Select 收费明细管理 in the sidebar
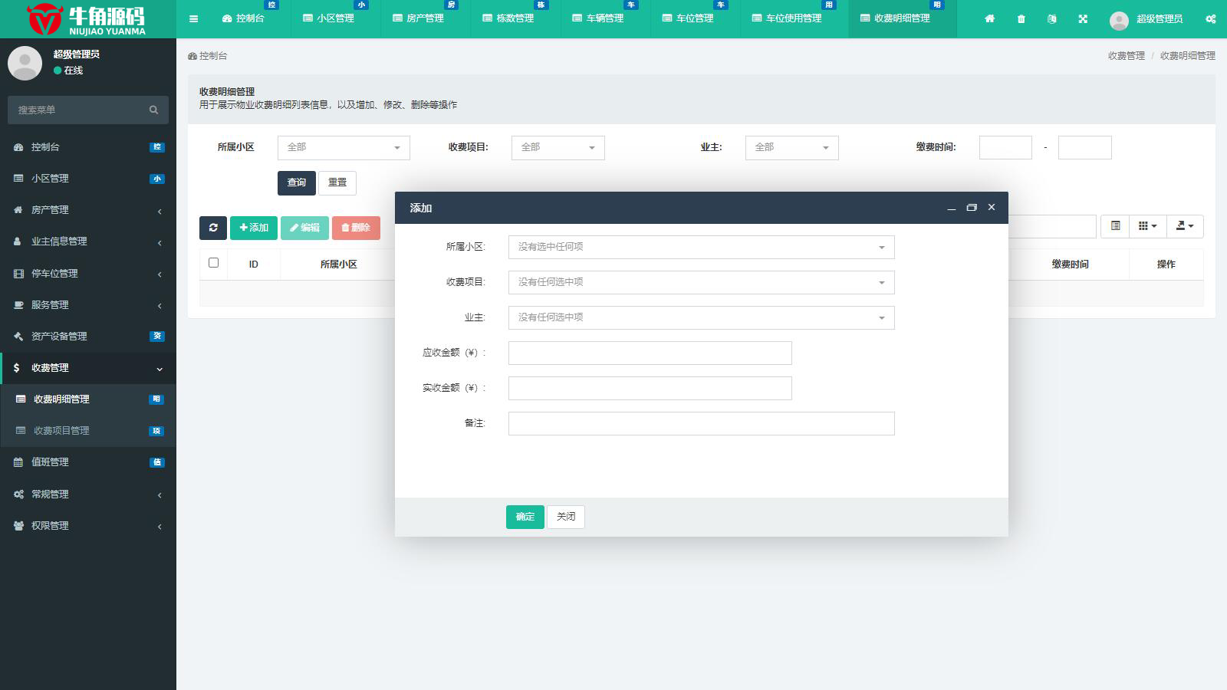1227x690 pixels. (88, 399)
